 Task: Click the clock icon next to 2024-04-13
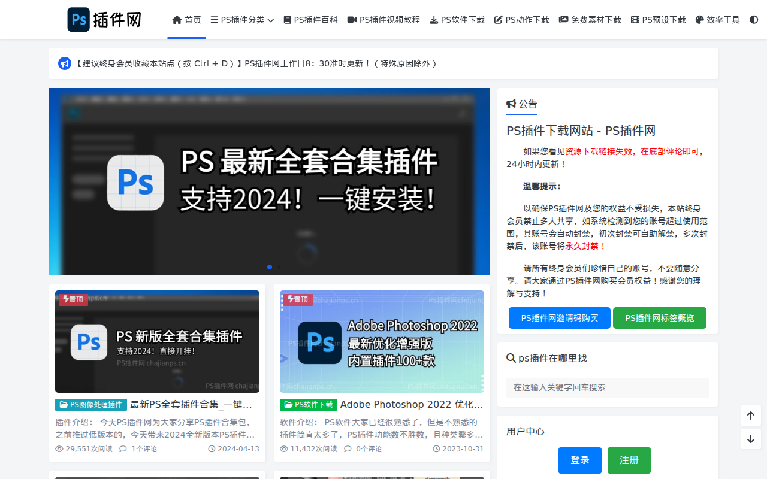click(x=212, y=449)
